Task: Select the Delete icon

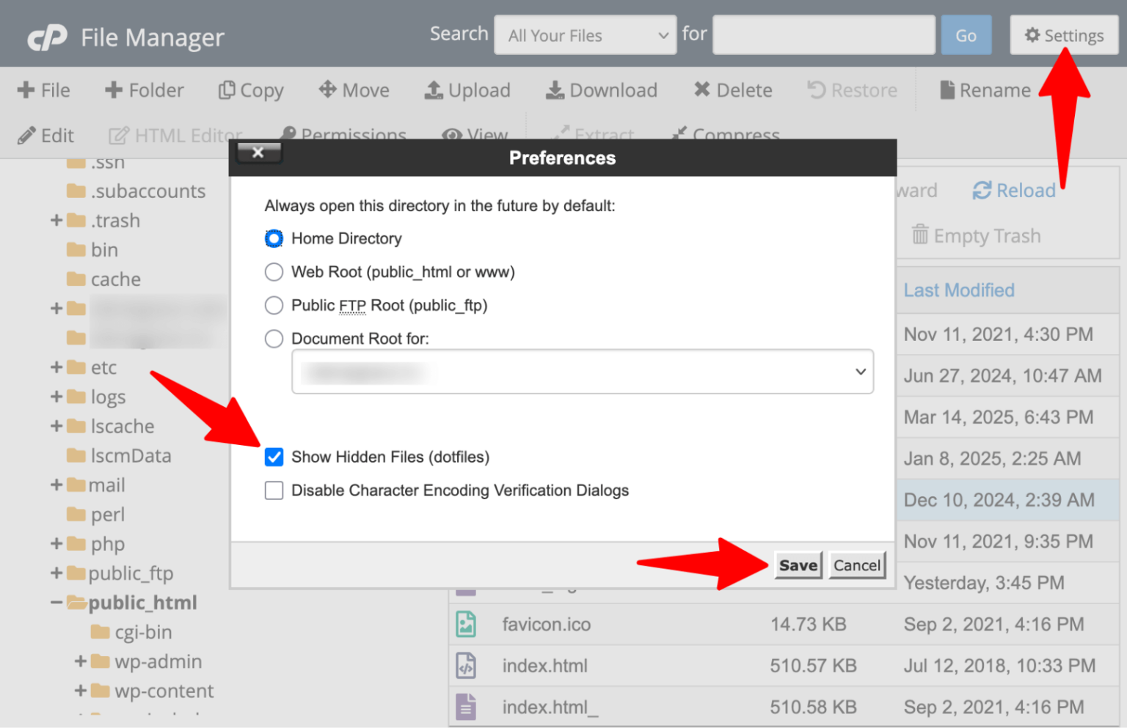Action: (x=732, y=89)
